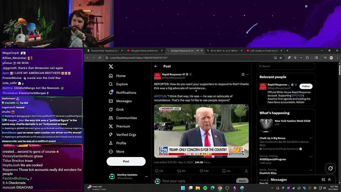Click the address bar URL

pyautogui.click(x=139, y=58)
